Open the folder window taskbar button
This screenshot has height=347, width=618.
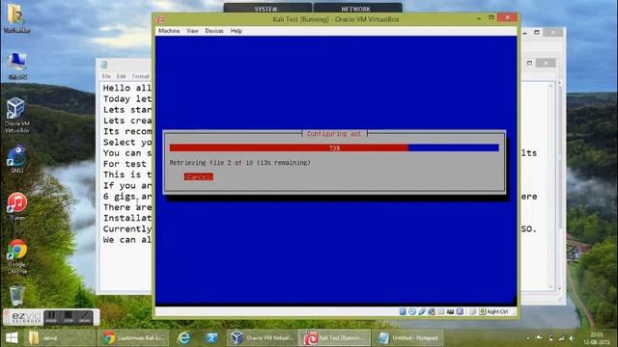click(x=59, y=338)
